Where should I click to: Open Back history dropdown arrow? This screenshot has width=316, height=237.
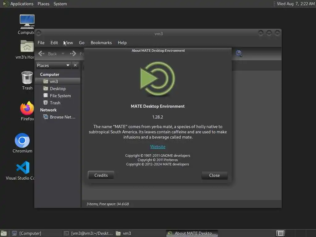pyautogui.click(x=63, y=54)
